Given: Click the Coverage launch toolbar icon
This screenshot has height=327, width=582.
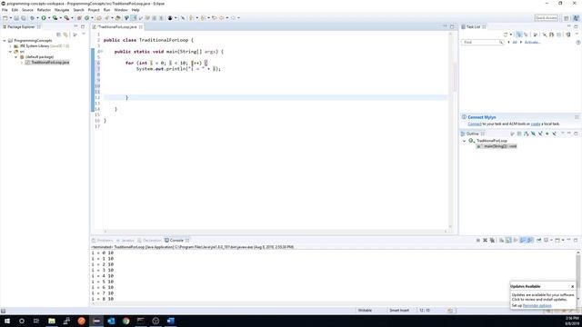Looking at the screenshot, I should click(55, 18).
